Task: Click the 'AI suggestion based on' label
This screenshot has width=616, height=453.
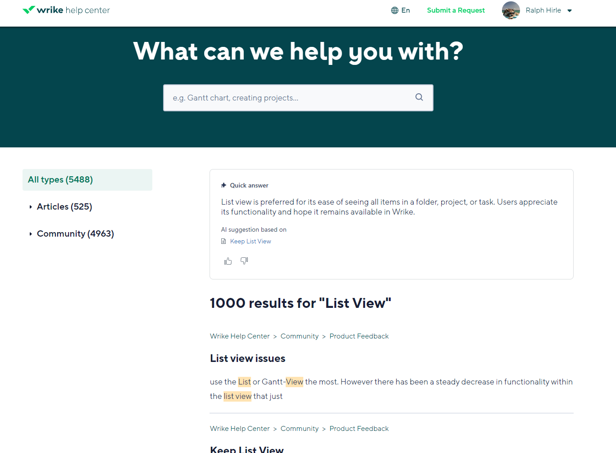Action: (254, 230)
